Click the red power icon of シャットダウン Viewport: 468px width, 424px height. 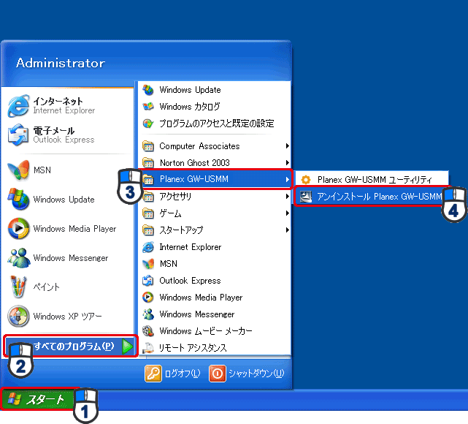click(x=218, y=374)
